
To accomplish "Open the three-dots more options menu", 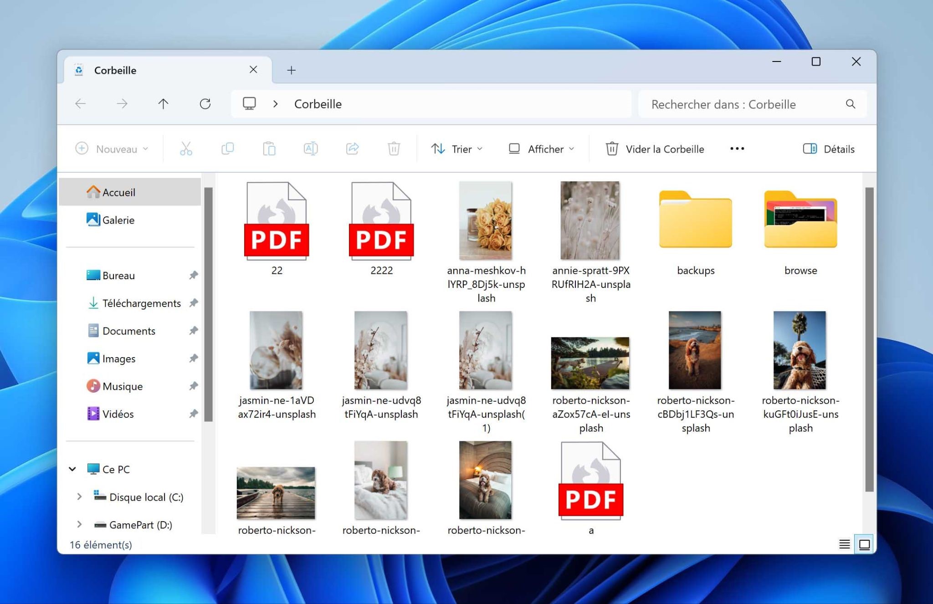I will (x=737, y=148).
